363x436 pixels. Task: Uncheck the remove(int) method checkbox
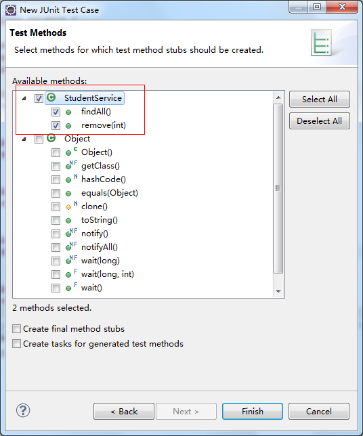click(x=56, y=125)
